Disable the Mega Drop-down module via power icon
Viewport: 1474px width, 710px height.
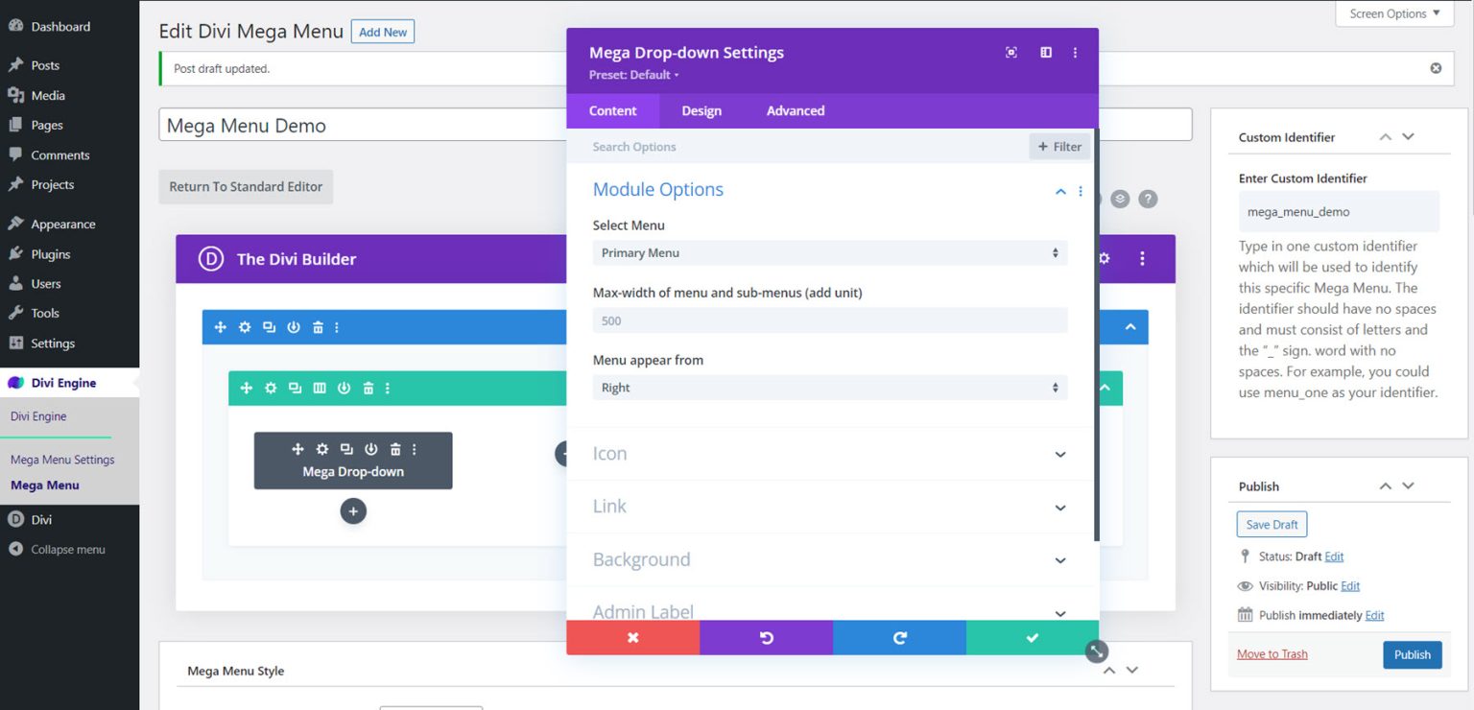370,448
